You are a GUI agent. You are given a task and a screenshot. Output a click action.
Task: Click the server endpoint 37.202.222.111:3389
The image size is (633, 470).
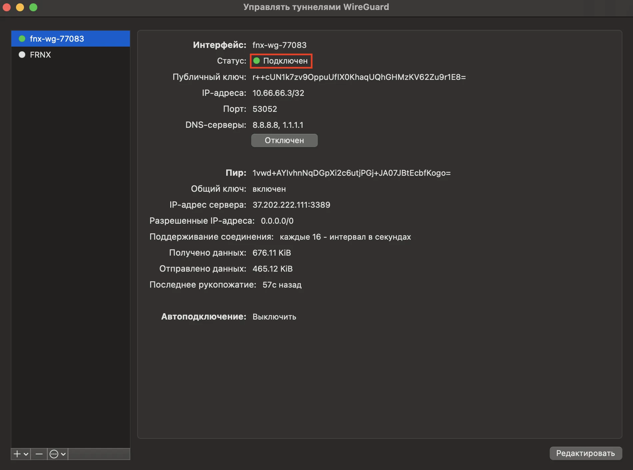tap(292, 205)
